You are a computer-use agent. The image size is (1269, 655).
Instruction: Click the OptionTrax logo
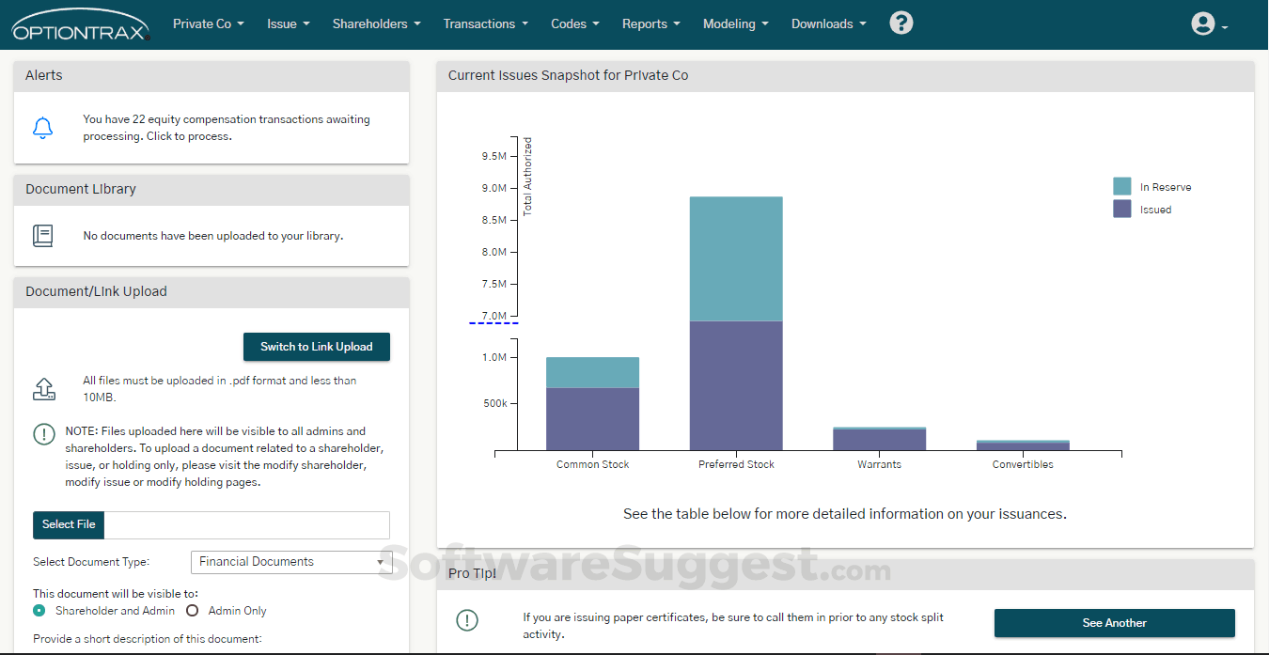tap(81, 25)
